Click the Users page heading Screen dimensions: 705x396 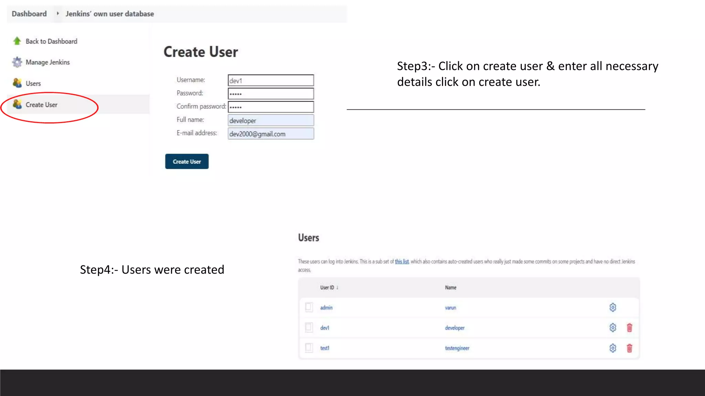coord(308,238)
